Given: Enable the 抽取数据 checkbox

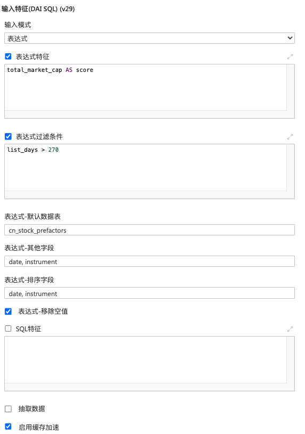Looking at the screenshot, I should [9, 409].
